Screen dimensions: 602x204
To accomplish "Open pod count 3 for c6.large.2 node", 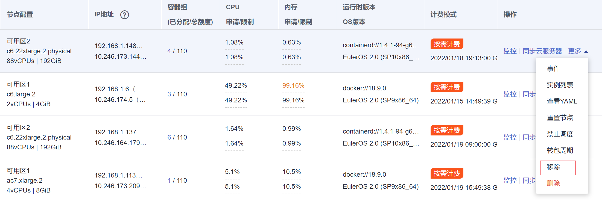I will pyautogui.click(x=169, y=94).
